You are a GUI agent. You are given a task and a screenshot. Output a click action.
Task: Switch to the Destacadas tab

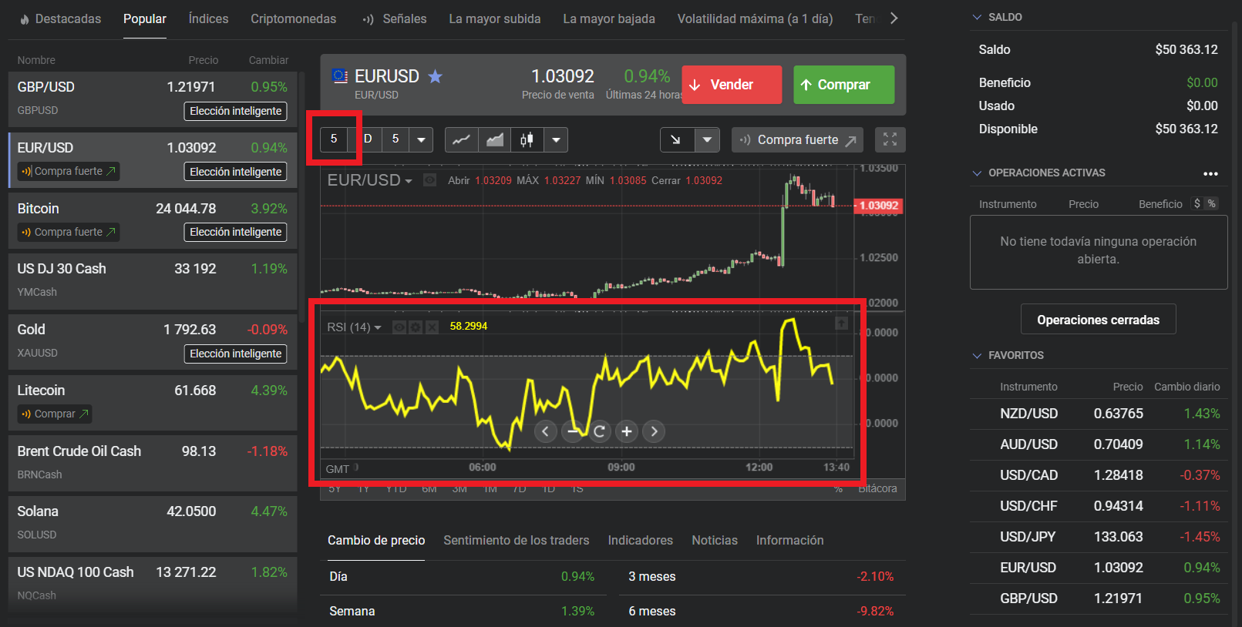(x=60, y=18)
